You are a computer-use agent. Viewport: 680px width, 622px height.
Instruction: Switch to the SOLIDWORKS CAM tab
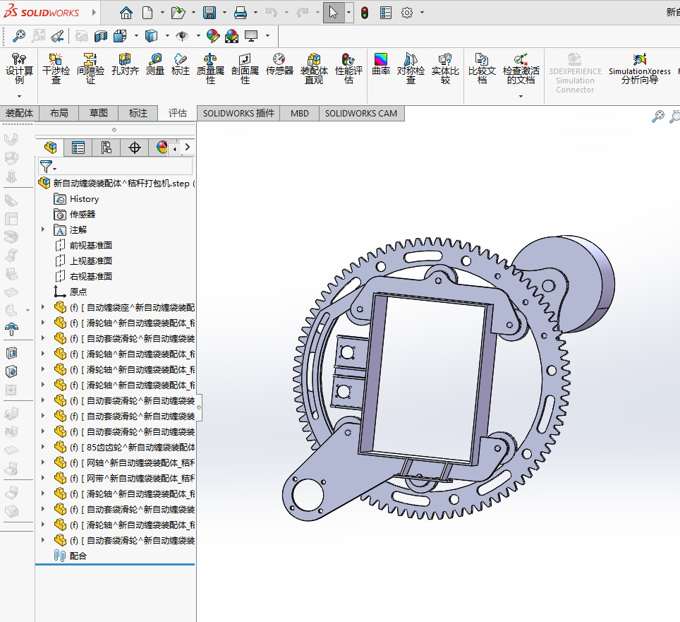tap(360, 113)
